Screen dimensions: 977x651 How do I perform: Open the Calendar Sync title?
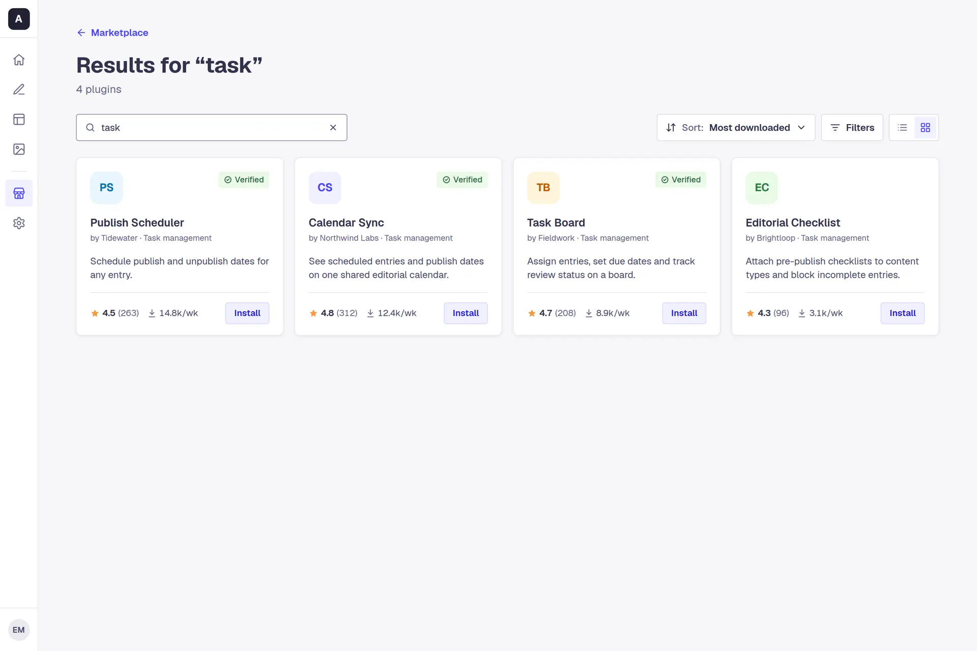click(x=346, y=223)
